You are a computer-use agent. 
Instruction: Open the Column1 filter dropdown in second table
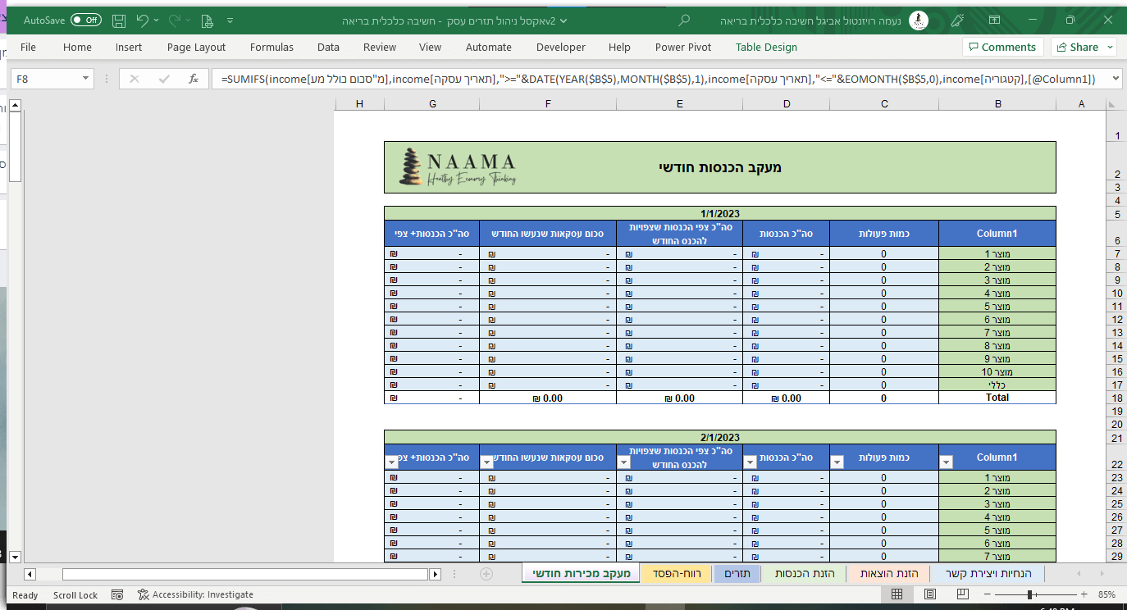coord(946,462)
